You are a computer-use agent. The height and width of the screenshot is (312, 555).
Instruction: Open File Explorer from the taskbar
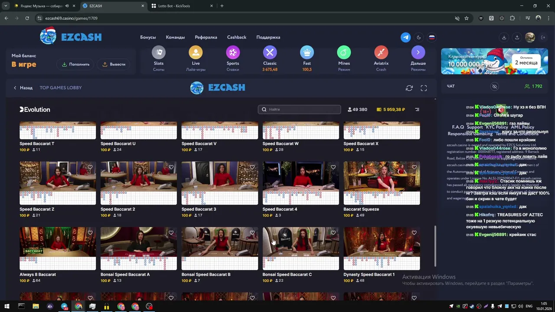[36, 306]
